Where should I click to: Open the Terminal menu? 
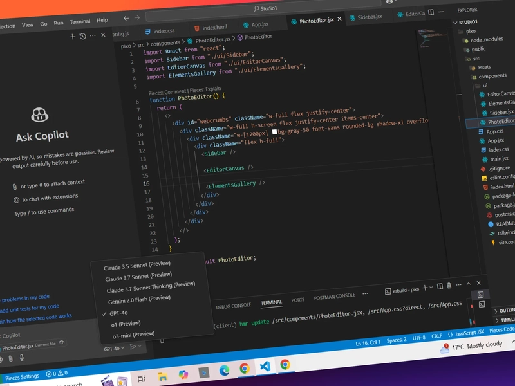point(80,22)
